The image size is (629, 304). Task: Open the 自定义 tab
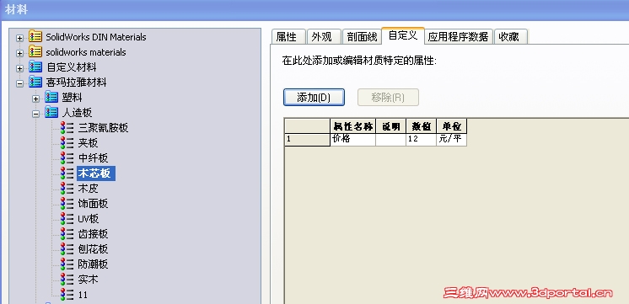coord(403,35)
